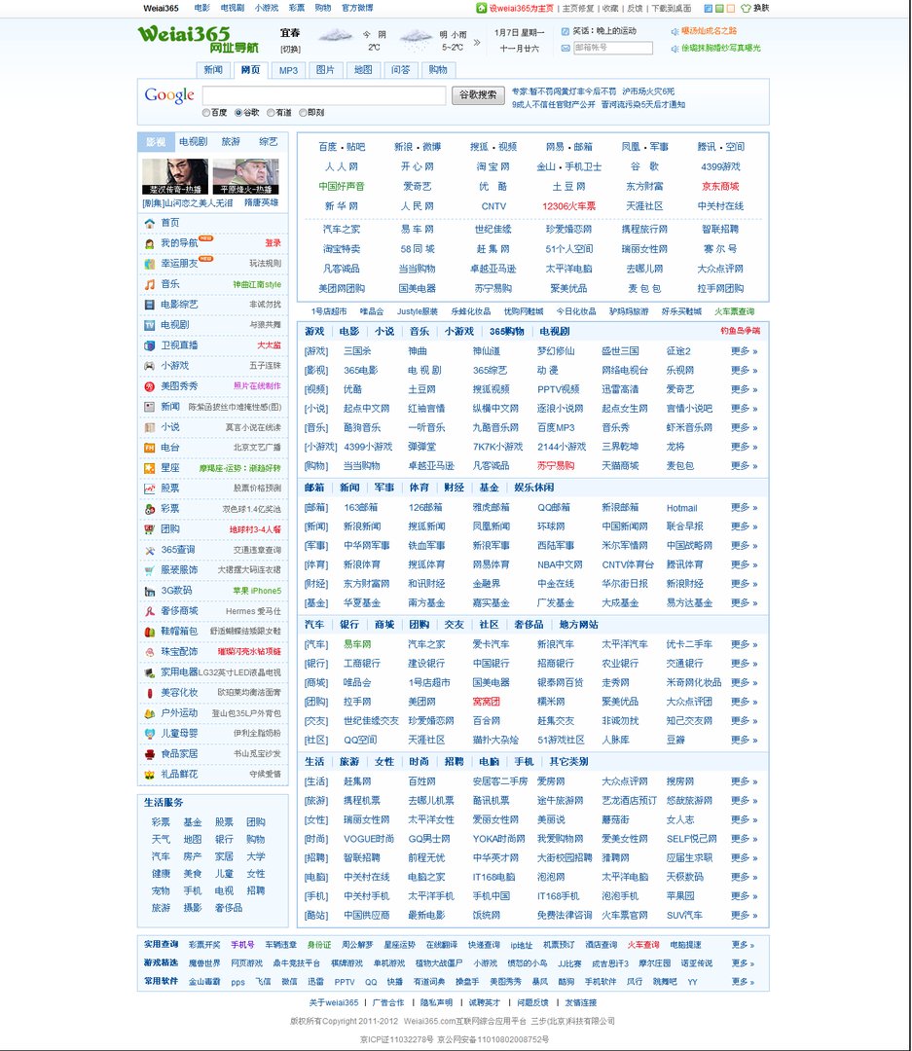Image resolution: width=912 pixels, height=1051 pixels.
Task: Open the 12306火车票 link
Action: tap(568, 206)
